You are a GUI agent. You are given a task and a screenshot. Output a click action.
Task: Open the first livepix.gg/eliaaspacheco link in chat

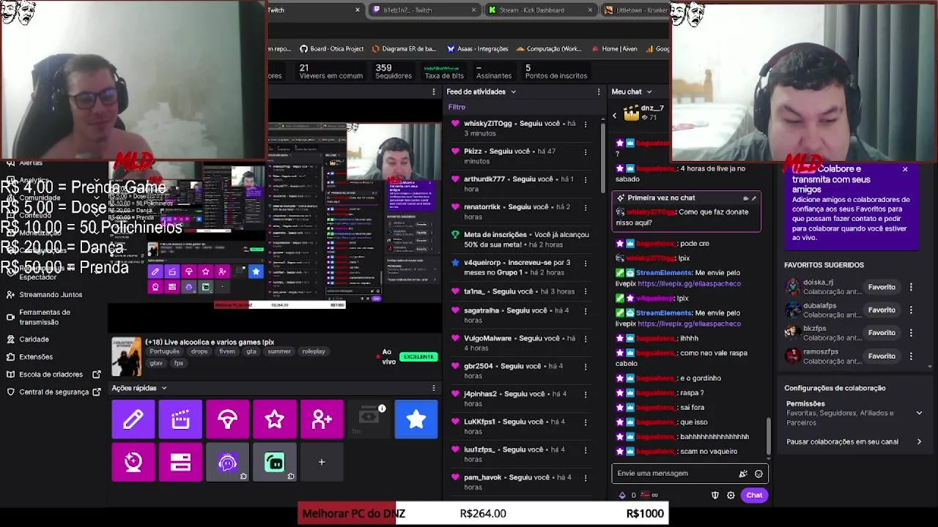click(689, 284)
